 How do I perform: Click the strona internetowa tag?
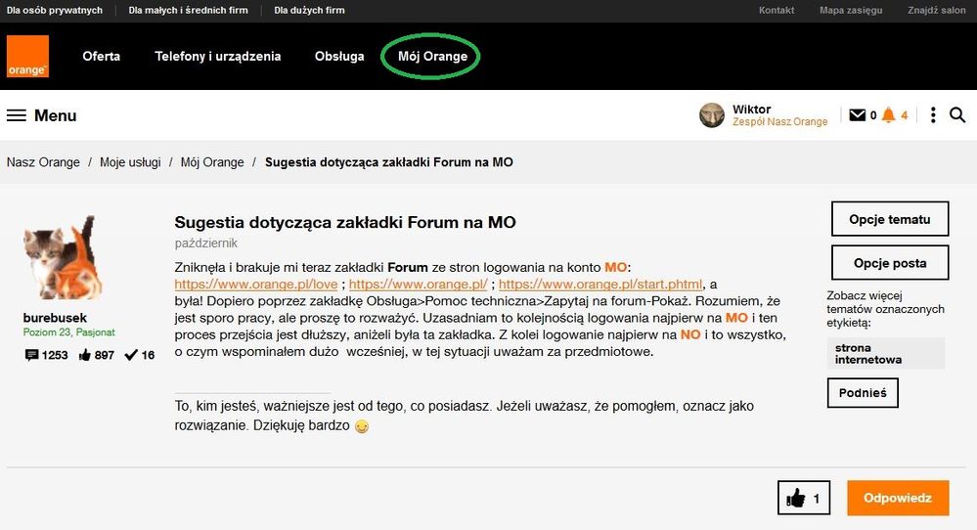click(x=885, y=353)
